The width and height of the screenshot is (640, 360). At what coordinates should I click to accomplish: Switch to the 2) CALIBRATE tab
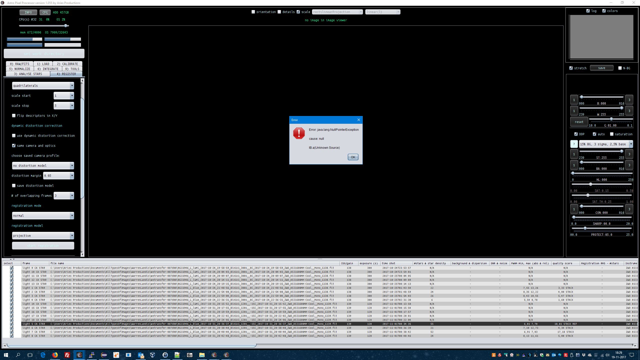pyautogui.click(x=67, y=64)
